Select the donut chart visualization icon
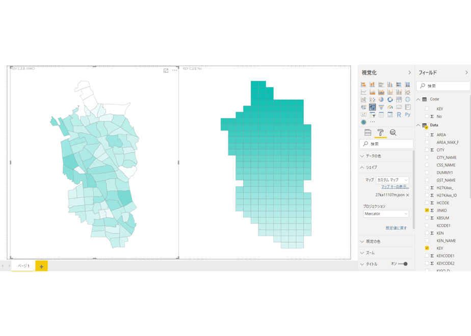Image resolution: width=471 pixels, height=336 pixels. pos(390,100)
